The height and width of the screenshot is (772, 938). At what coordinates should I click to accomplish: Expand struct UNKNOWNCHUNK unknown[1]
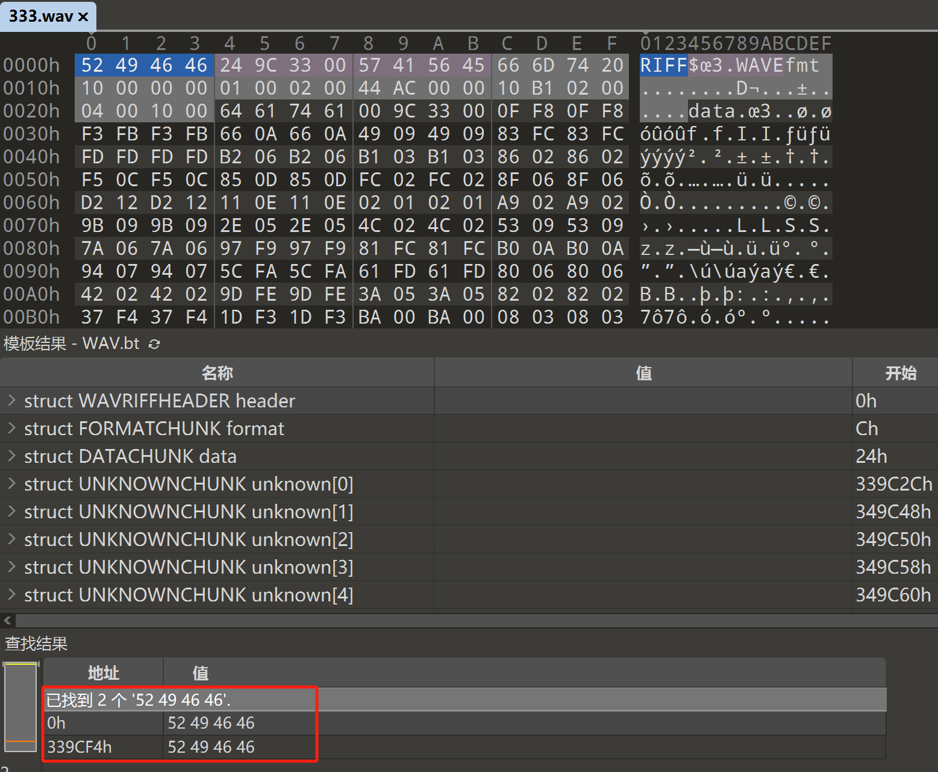pyautogui.click(x=11, y=511)
